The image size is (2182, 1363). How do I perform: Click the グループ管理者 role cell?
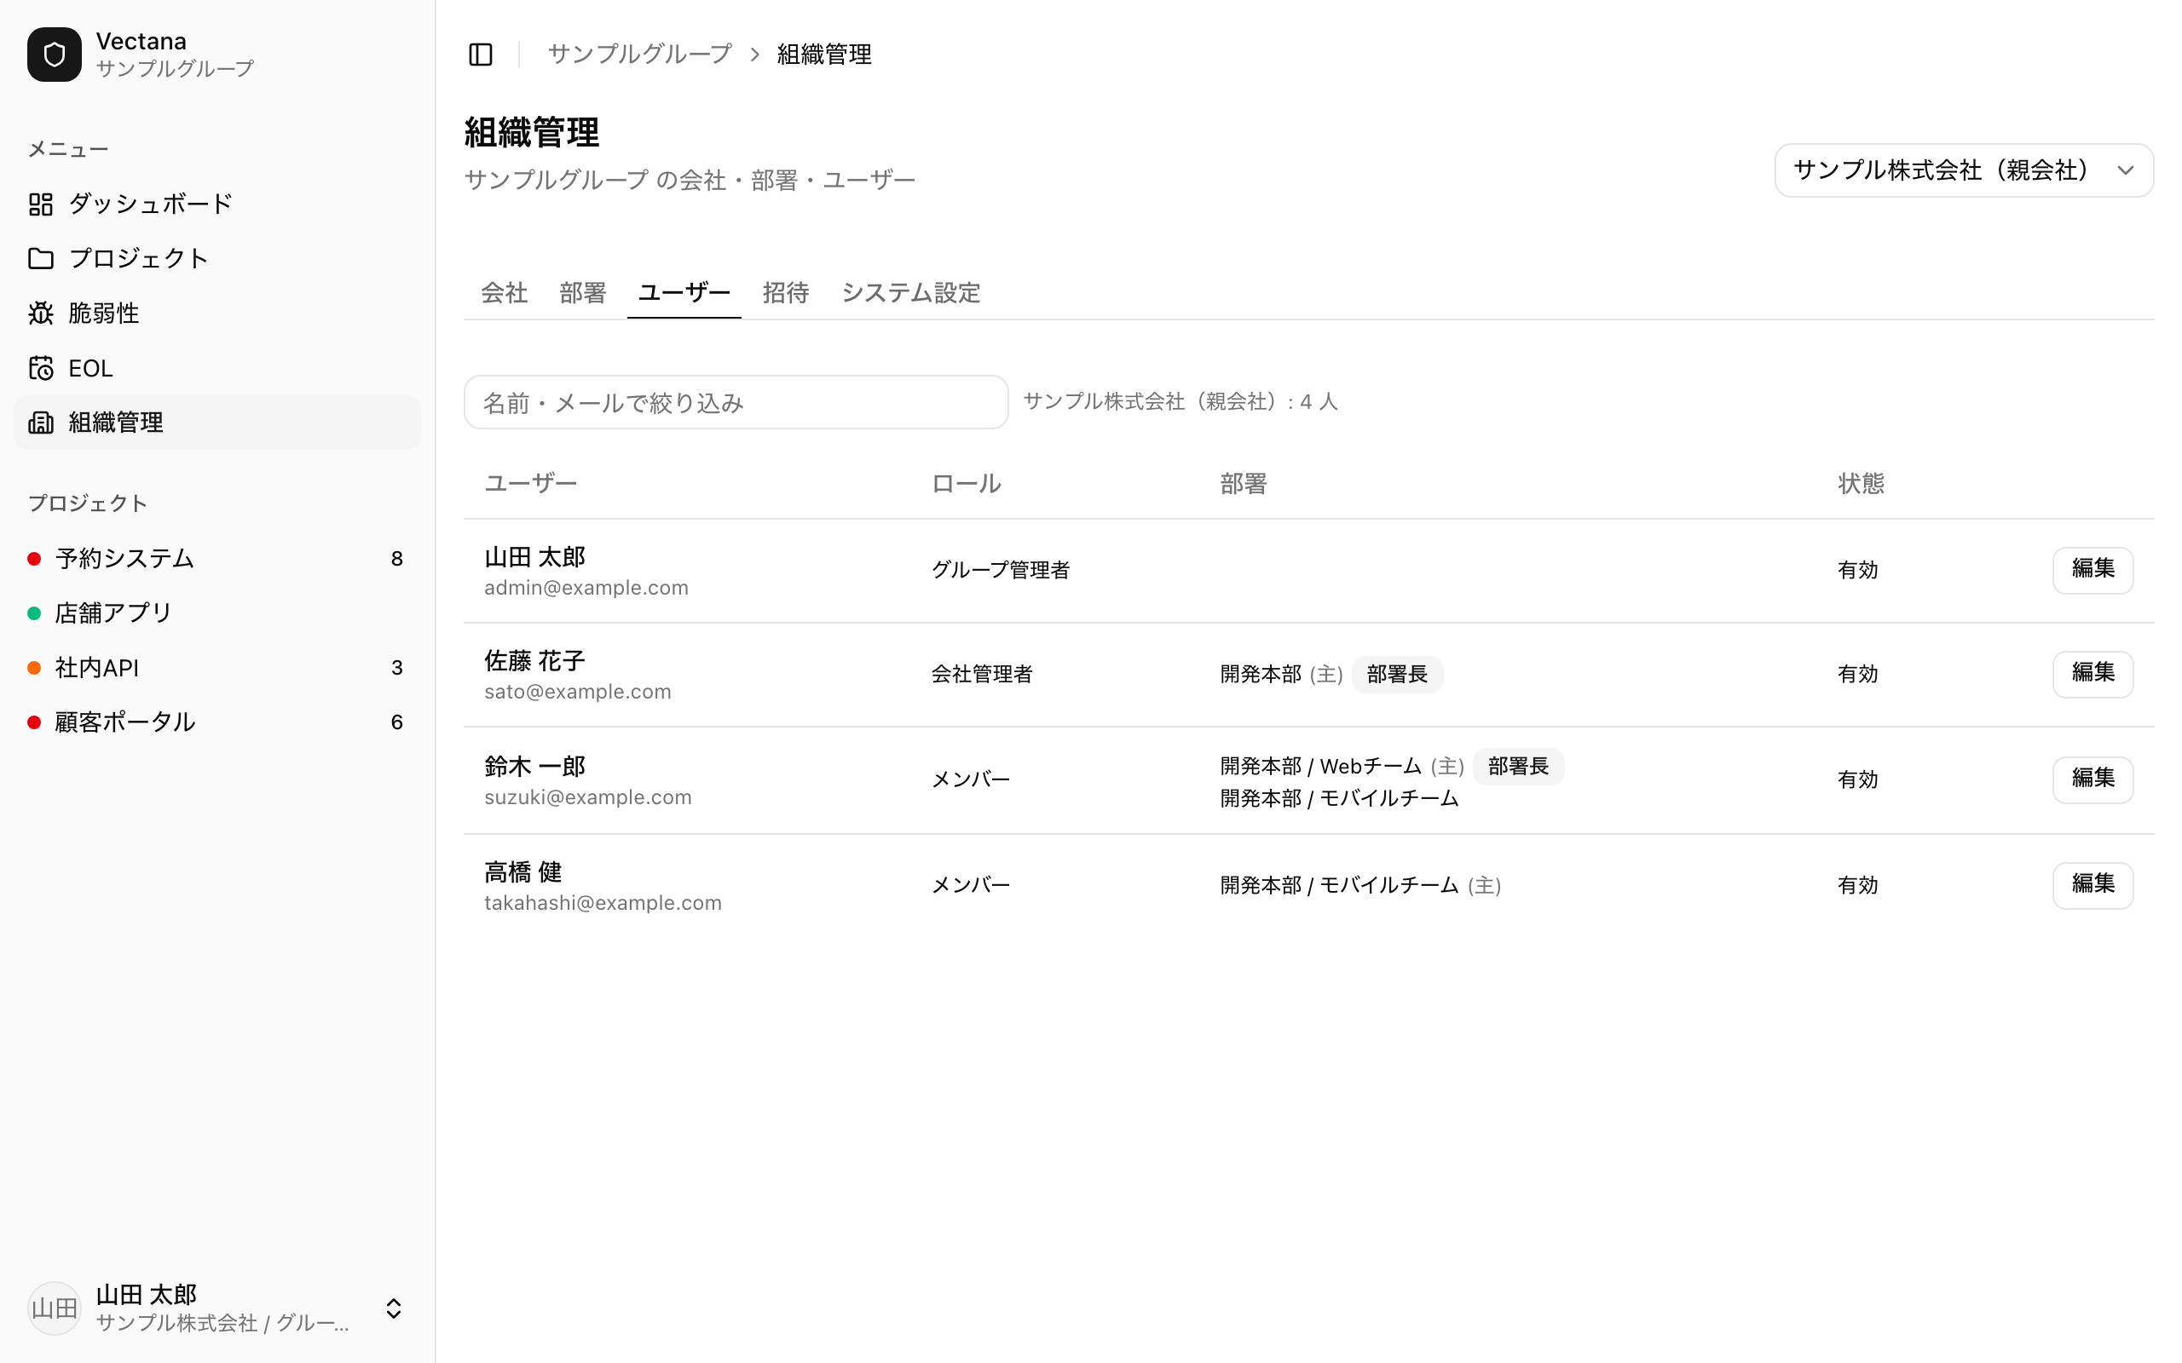[x=1000, y=570]
